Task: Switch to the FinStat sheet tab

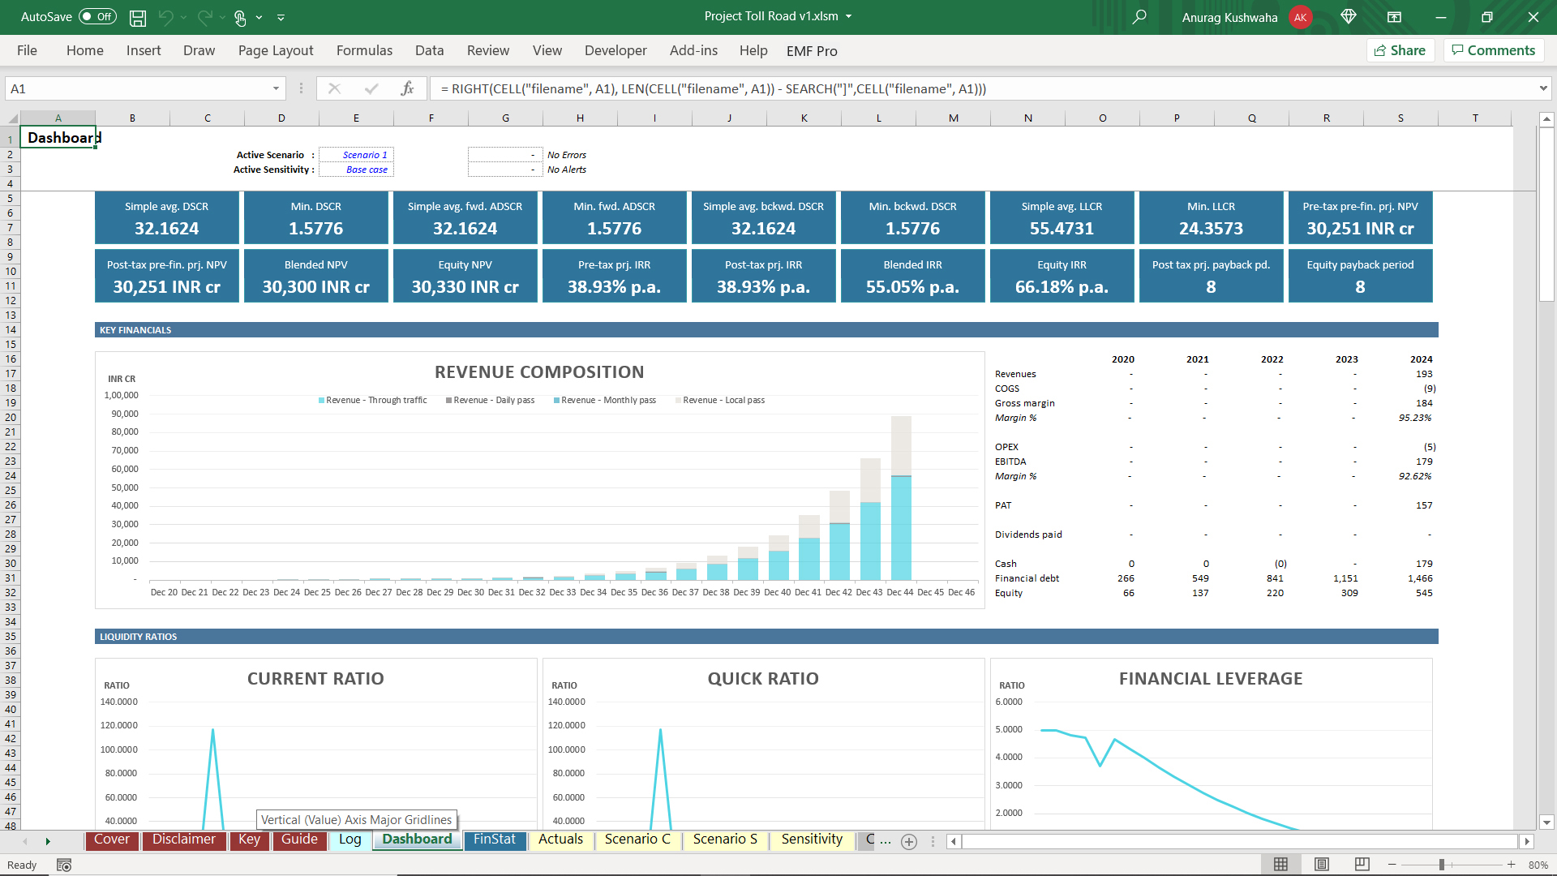Action: coord(494,839)
